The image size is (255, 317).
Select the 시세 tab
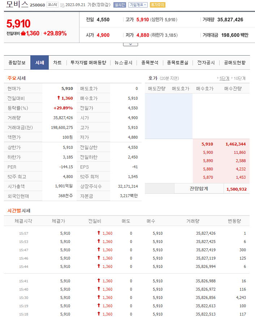coord(39,63)
